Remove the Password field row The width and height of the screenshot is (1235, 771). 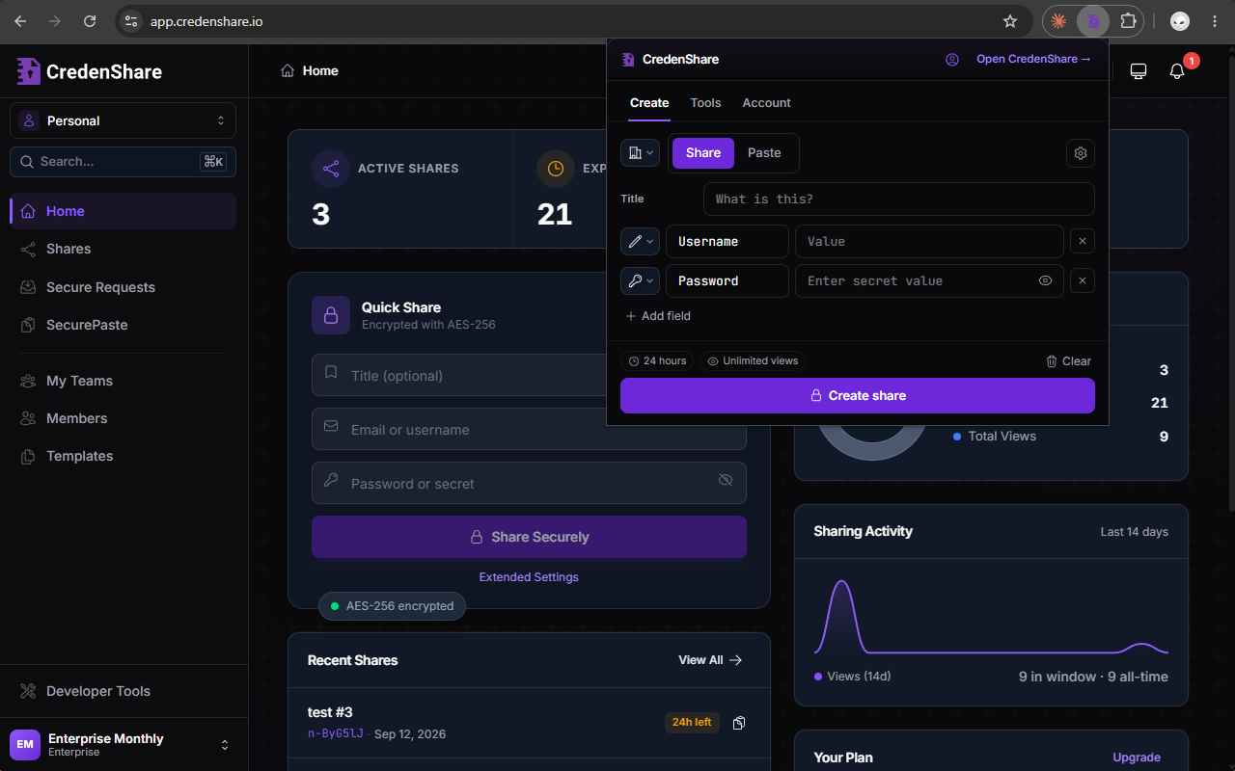pos(1082,280)
